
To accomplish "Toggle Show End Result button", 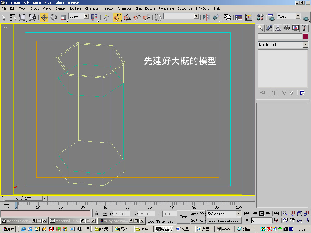I will tap(273, 93).
